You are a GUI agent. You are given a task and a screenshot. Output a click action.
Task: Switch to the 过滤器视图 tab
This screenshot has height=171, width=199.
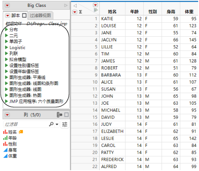point(40,15)
